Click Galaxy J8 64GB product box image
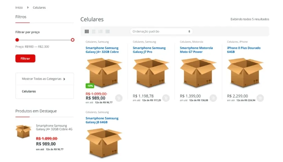283x162 pixels. click(104, 143)
